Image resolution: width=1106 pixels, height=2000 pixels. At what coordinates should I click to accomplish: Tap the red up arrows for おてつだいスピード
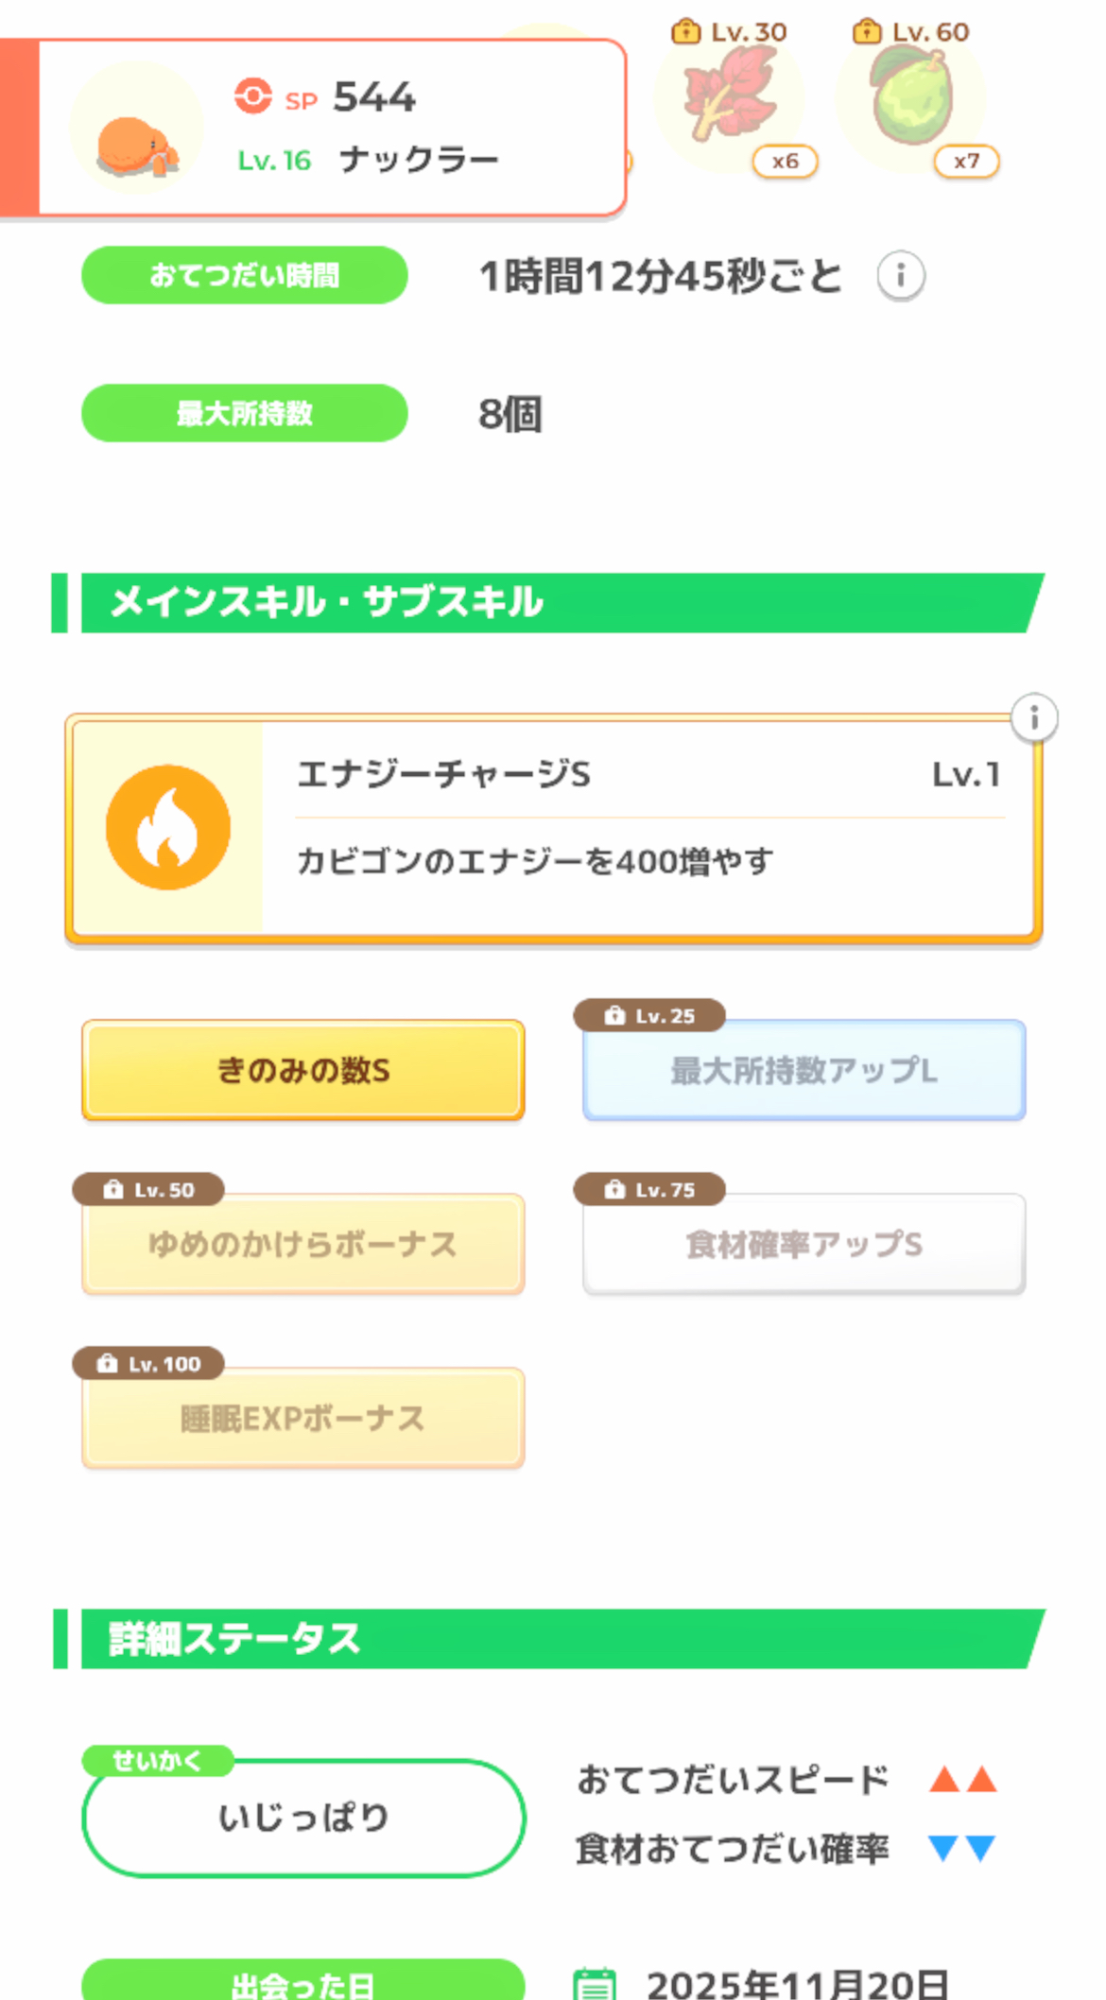tap(962, 1780)
